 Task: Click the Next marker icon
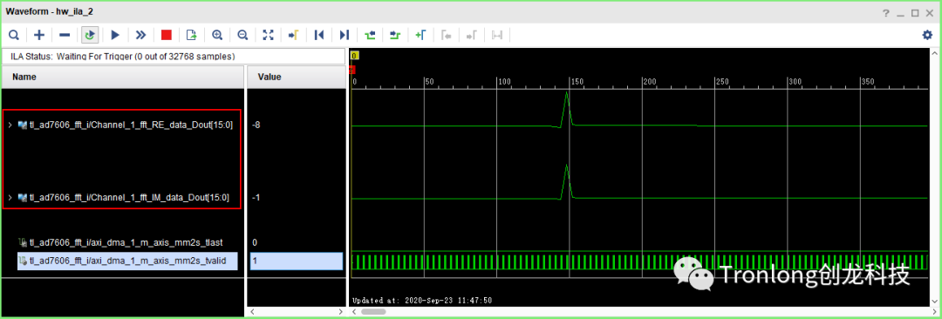pyautogui.click(x=472, y=35)
